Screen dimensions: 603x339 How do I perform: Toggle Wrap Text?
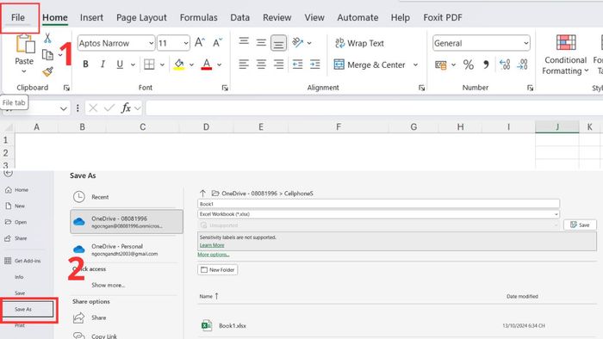click(x=359, y=43)
